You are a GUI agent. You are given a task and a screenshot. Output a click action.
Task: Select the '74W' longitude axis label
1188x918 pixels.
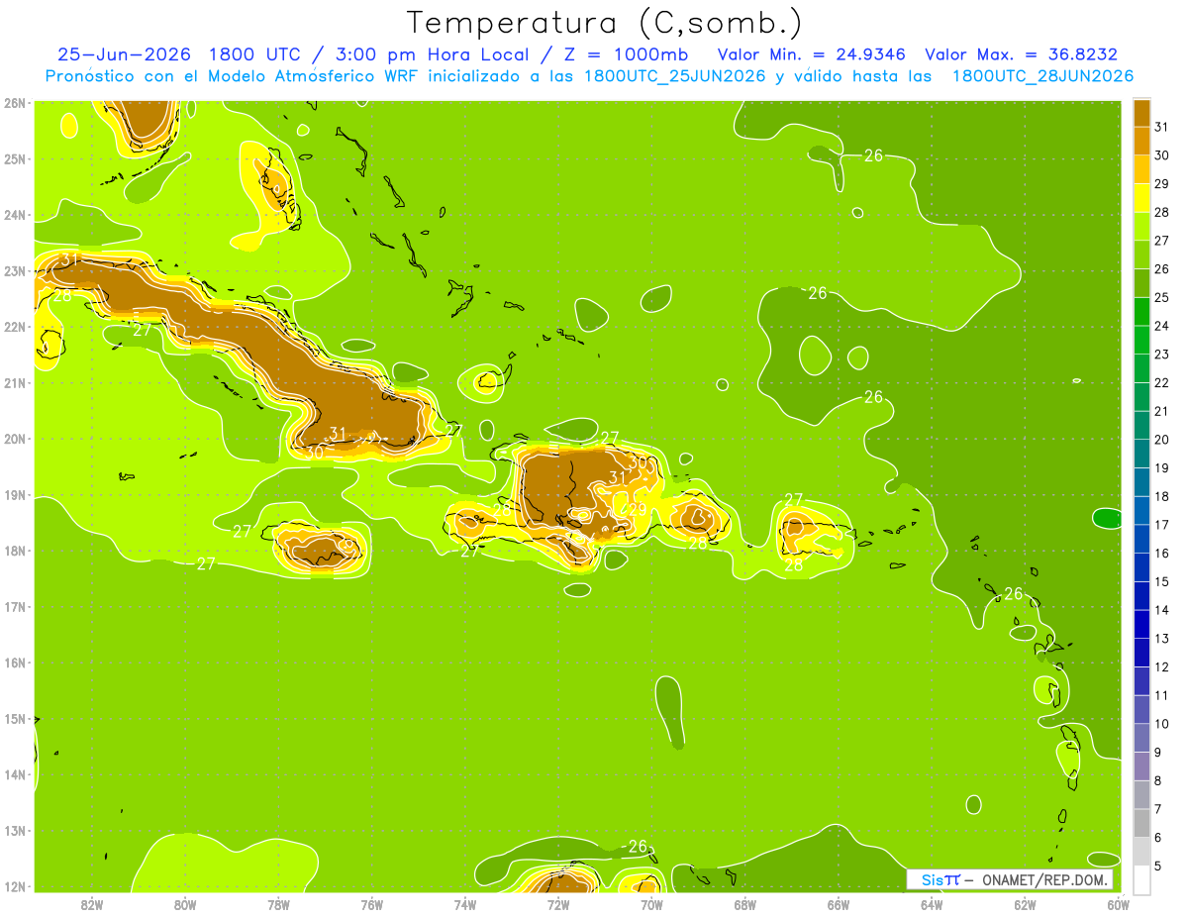464,904
